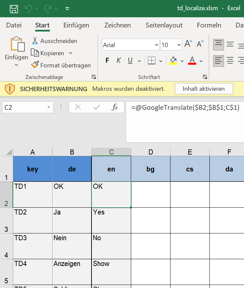Screen dimensions: 244x288
Task: Click the Kopieren icon
Action: click(x=35, y=53)
